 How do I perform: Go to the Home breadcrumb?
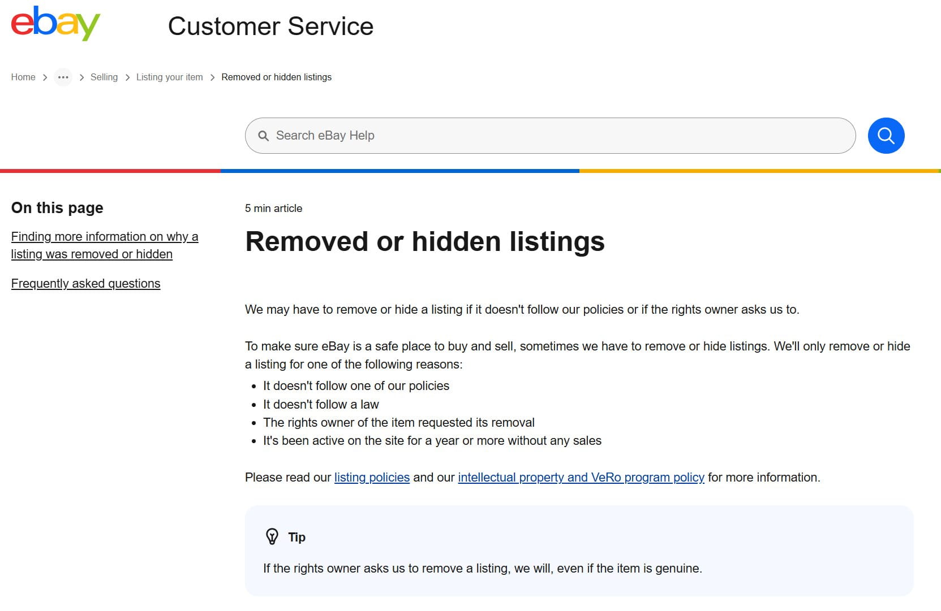[x=23, y=77]
